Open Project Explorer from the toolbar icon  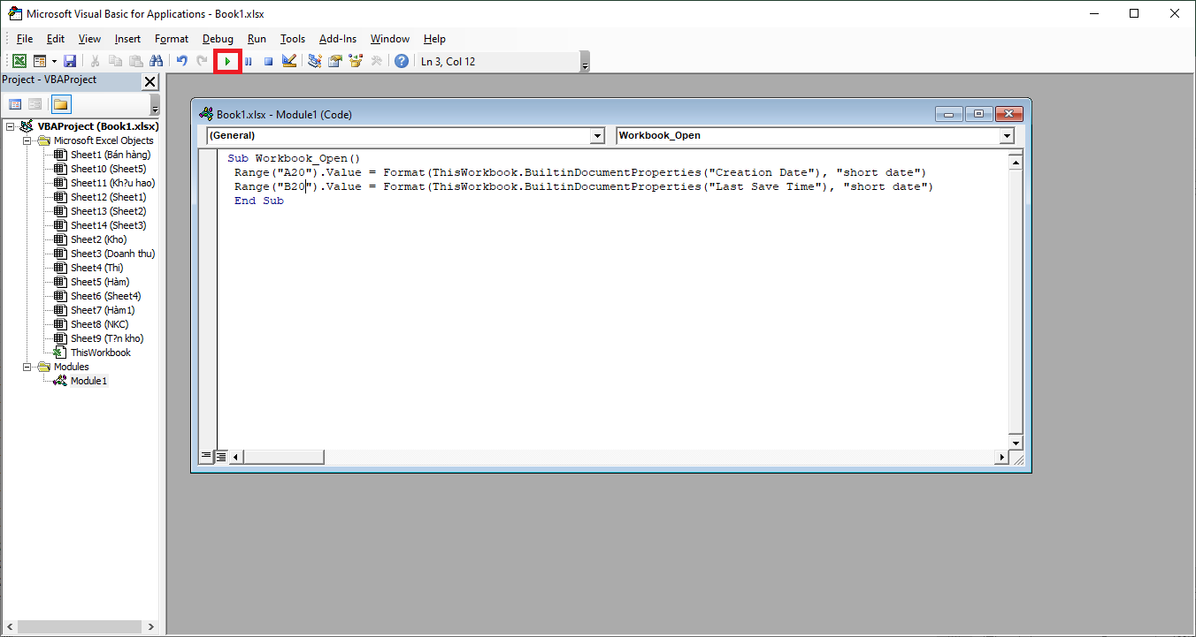click(315, 61)
